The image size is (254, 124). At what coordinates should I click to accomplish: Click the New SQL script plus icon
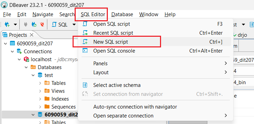point(85,42)
